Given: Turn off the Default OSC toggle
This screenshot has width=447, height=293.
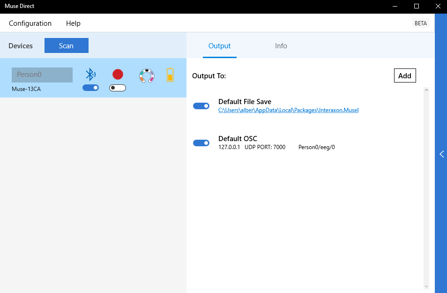Looking at the screenshot, I should tap(201, 143).
